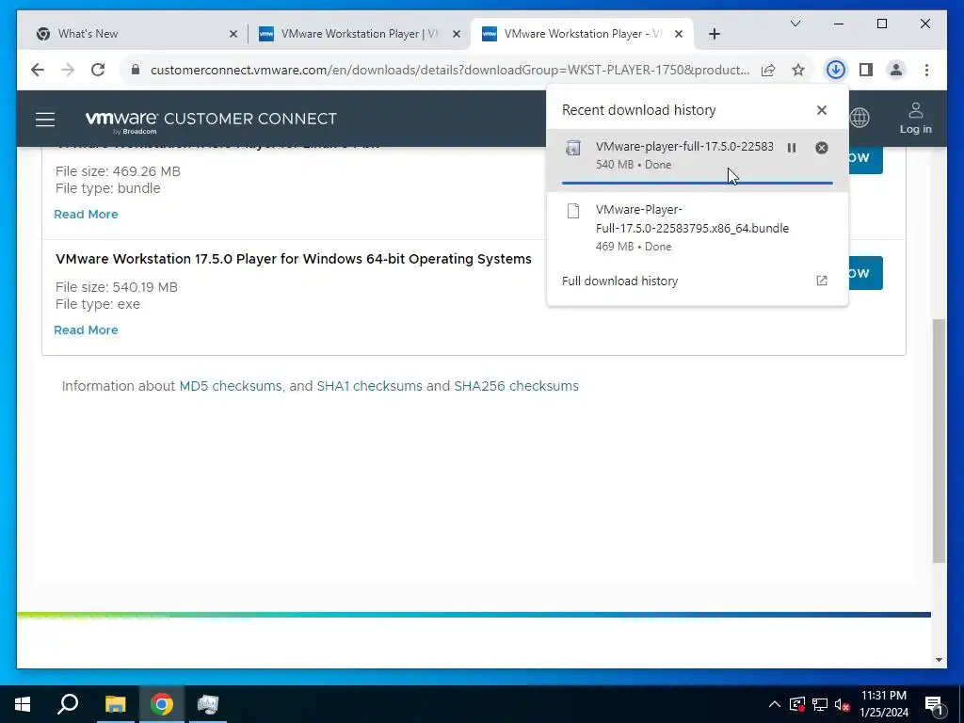The height and width of the screenshot is (723, 964).
Task: Open the SHA1 checksums link
Action: click(369, 386)
